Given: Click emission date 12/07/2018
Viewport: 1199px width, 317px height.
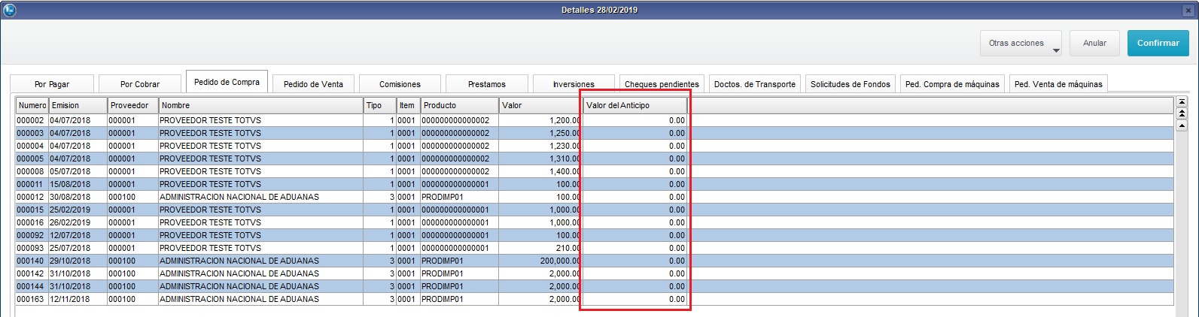Looking at the screenshot, I should coord(70,235).
